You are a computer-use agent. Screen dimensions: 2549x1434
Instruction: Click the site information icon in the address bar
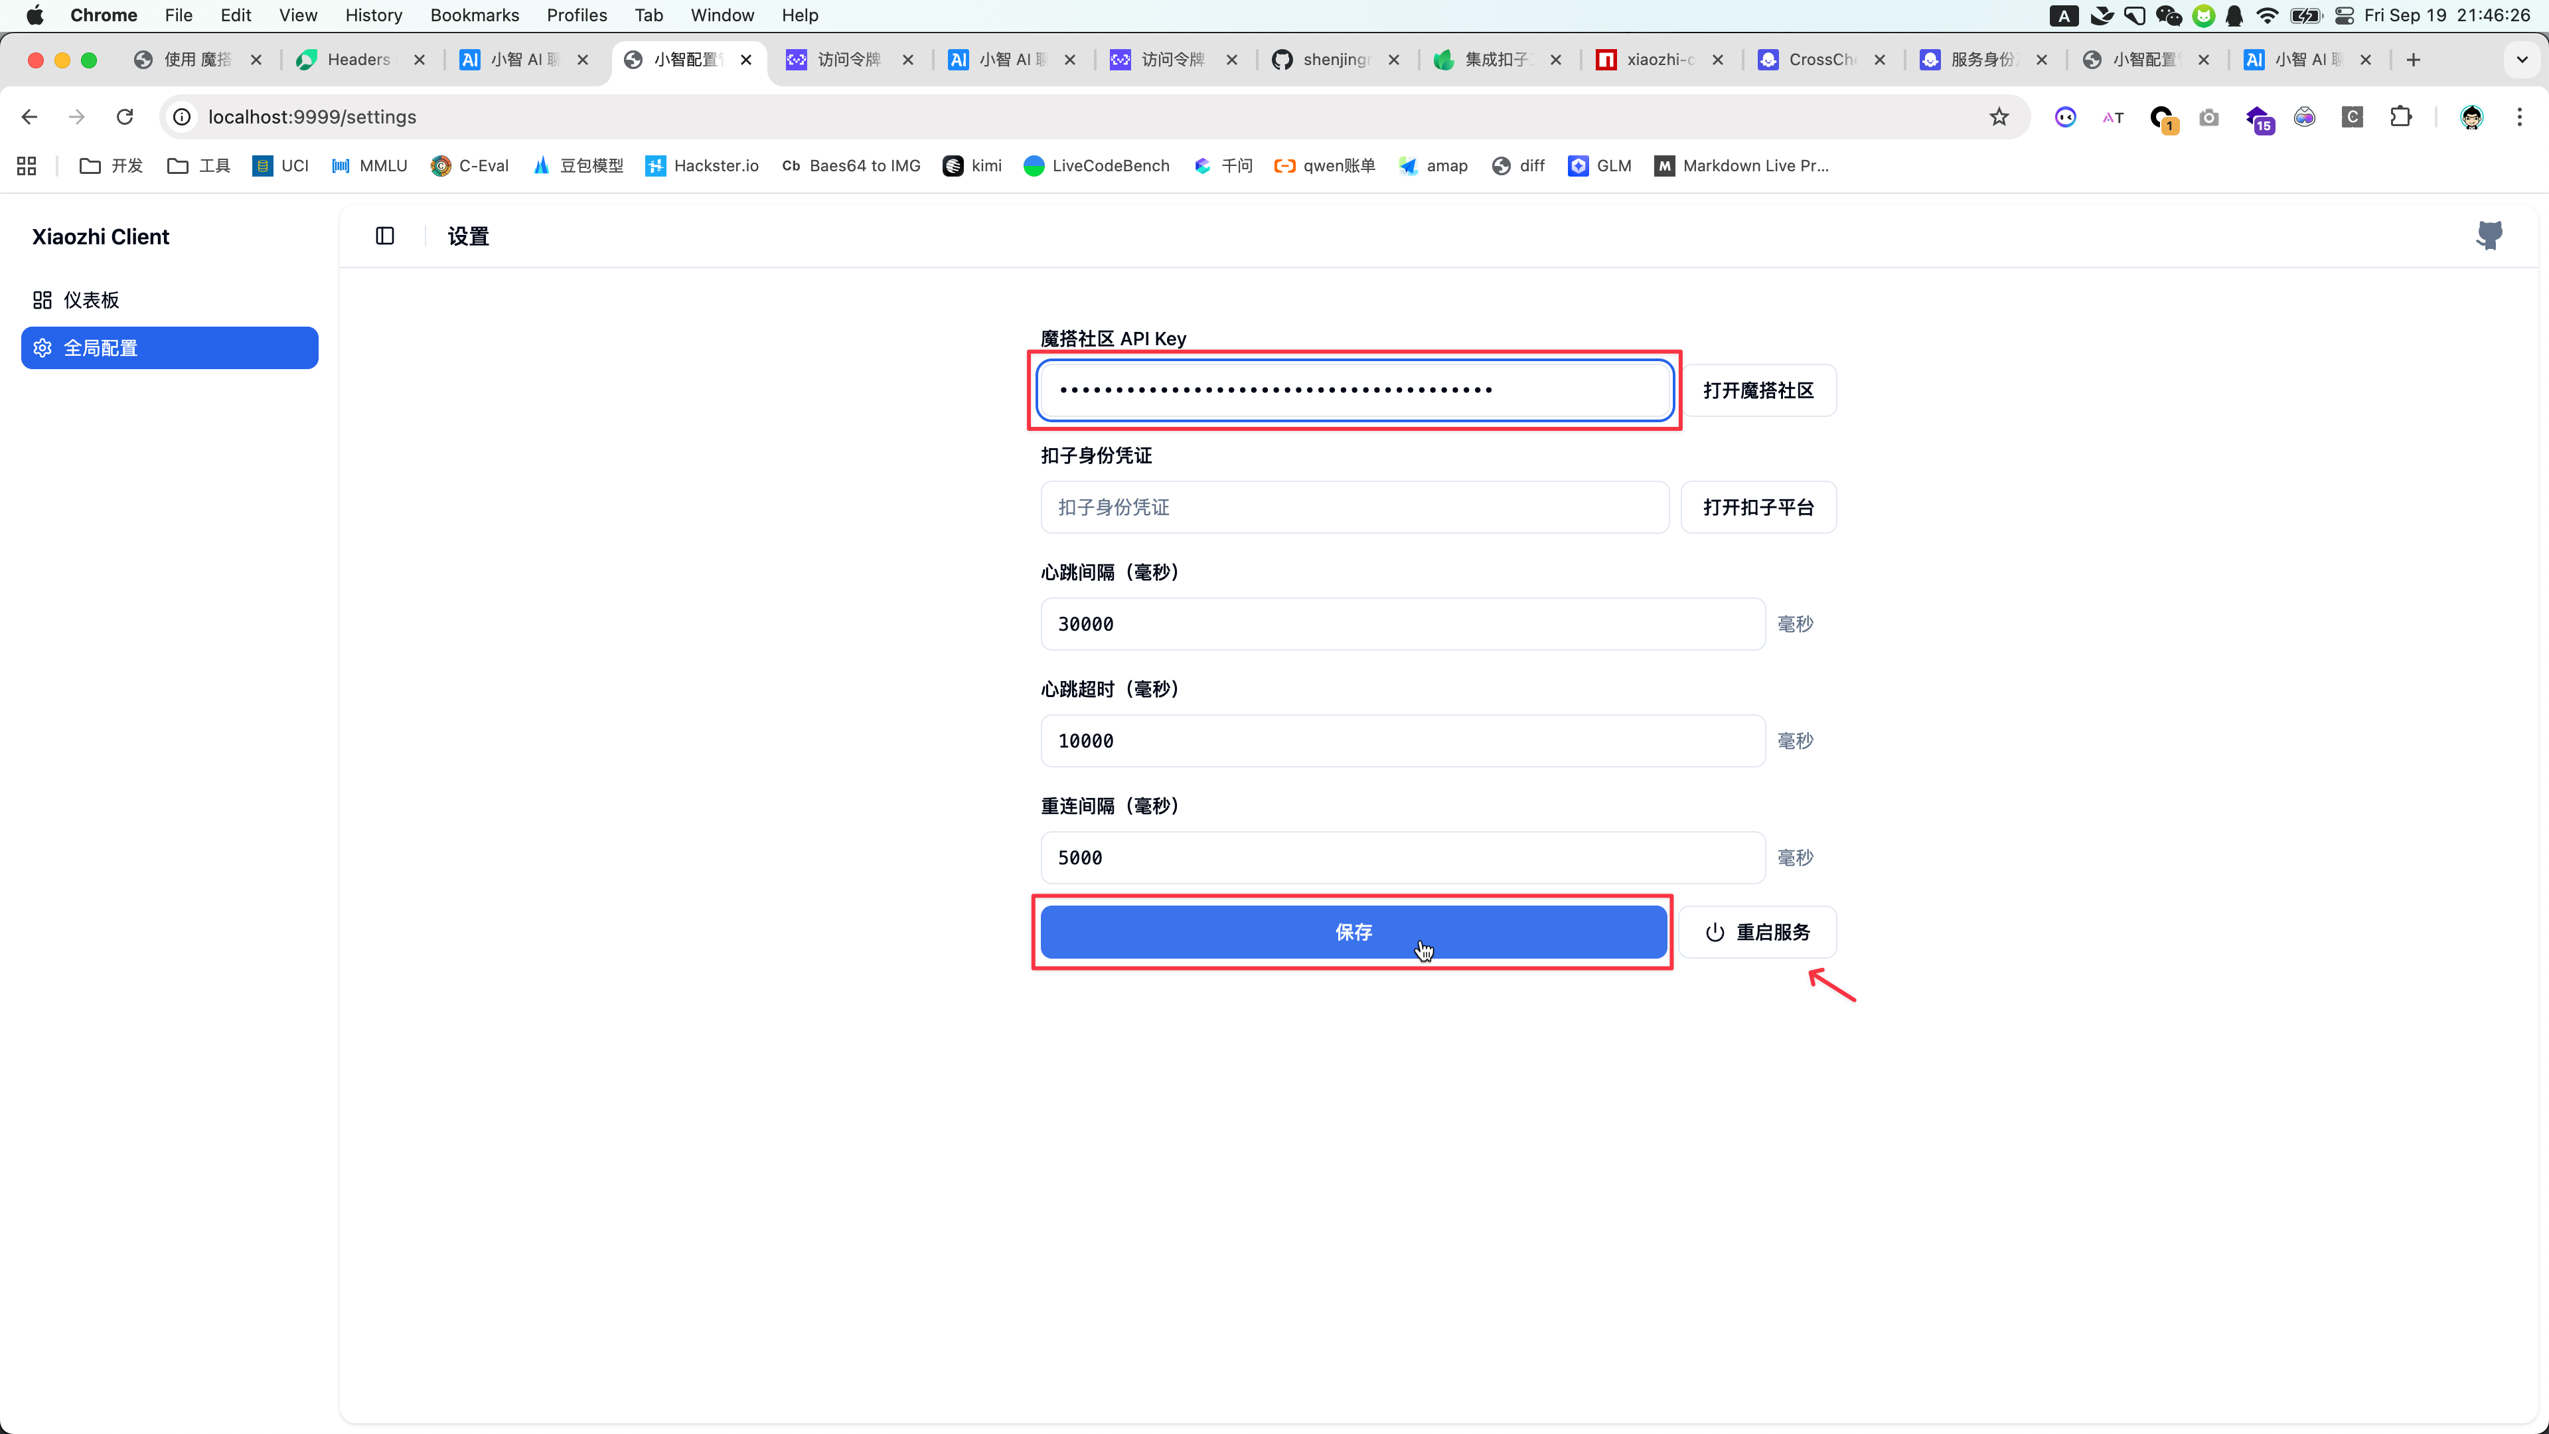point(182,117)
